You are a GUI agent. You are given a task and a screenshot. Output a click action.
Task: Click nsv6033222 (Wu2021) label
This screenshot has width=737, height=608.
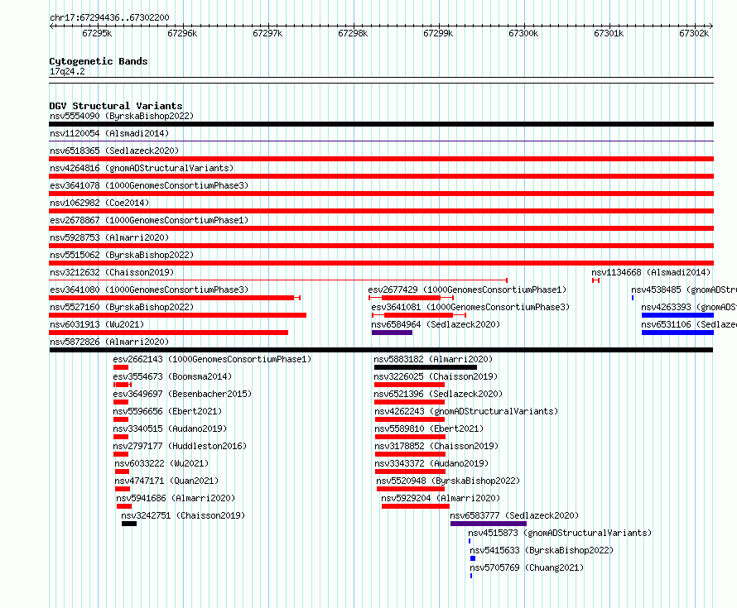click(x=161, y=463)
